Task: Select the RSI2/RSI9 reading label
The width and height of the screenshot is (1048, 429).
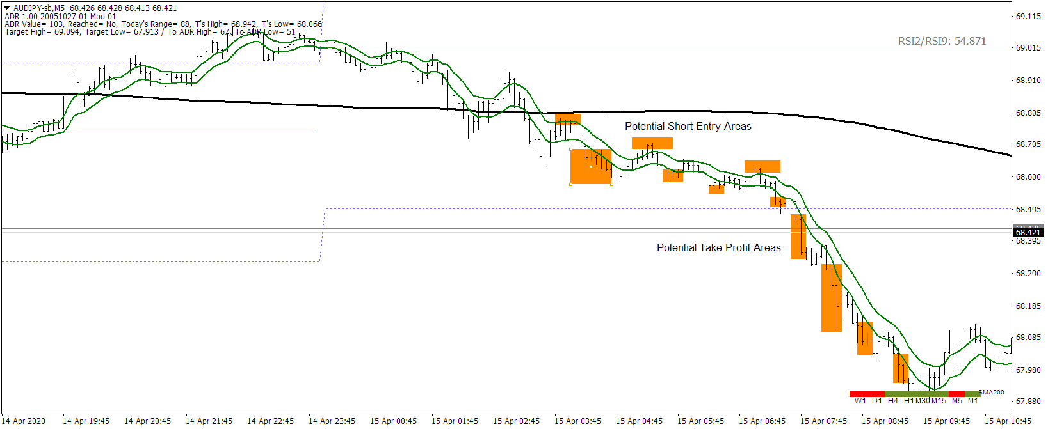Action: pyautogui.click(x=942, y=41)
